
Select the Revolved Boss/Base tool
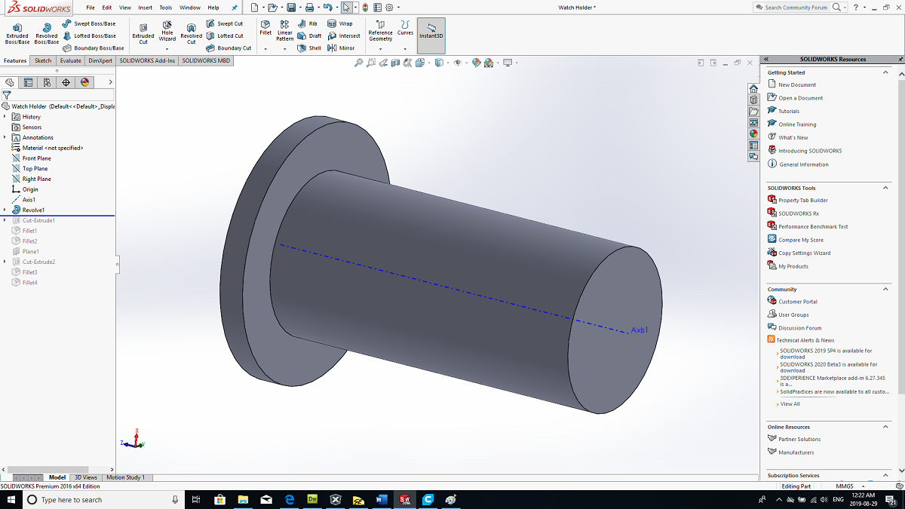click(47, 33)
